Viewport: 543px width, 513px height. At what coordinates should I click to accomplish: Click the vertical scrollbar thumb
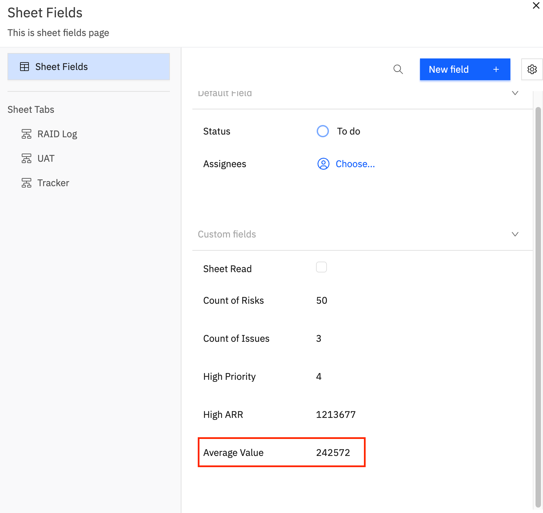538,306
